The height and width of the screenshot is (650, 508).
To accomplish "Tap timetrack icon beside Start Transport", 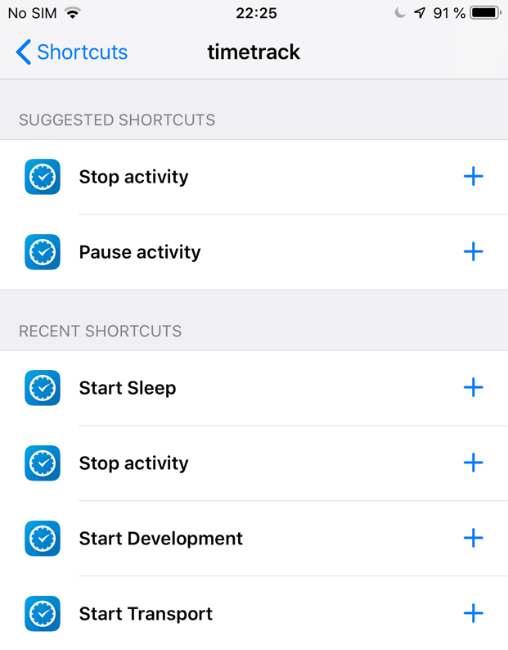I will [x=43, y=613].
